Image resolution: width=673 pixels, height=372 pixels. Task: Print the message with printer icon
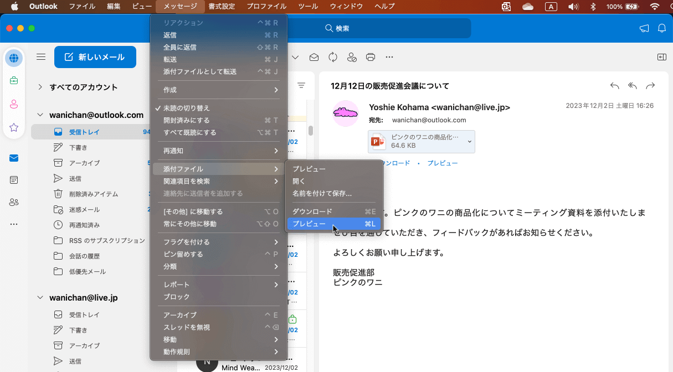[371, 57]
